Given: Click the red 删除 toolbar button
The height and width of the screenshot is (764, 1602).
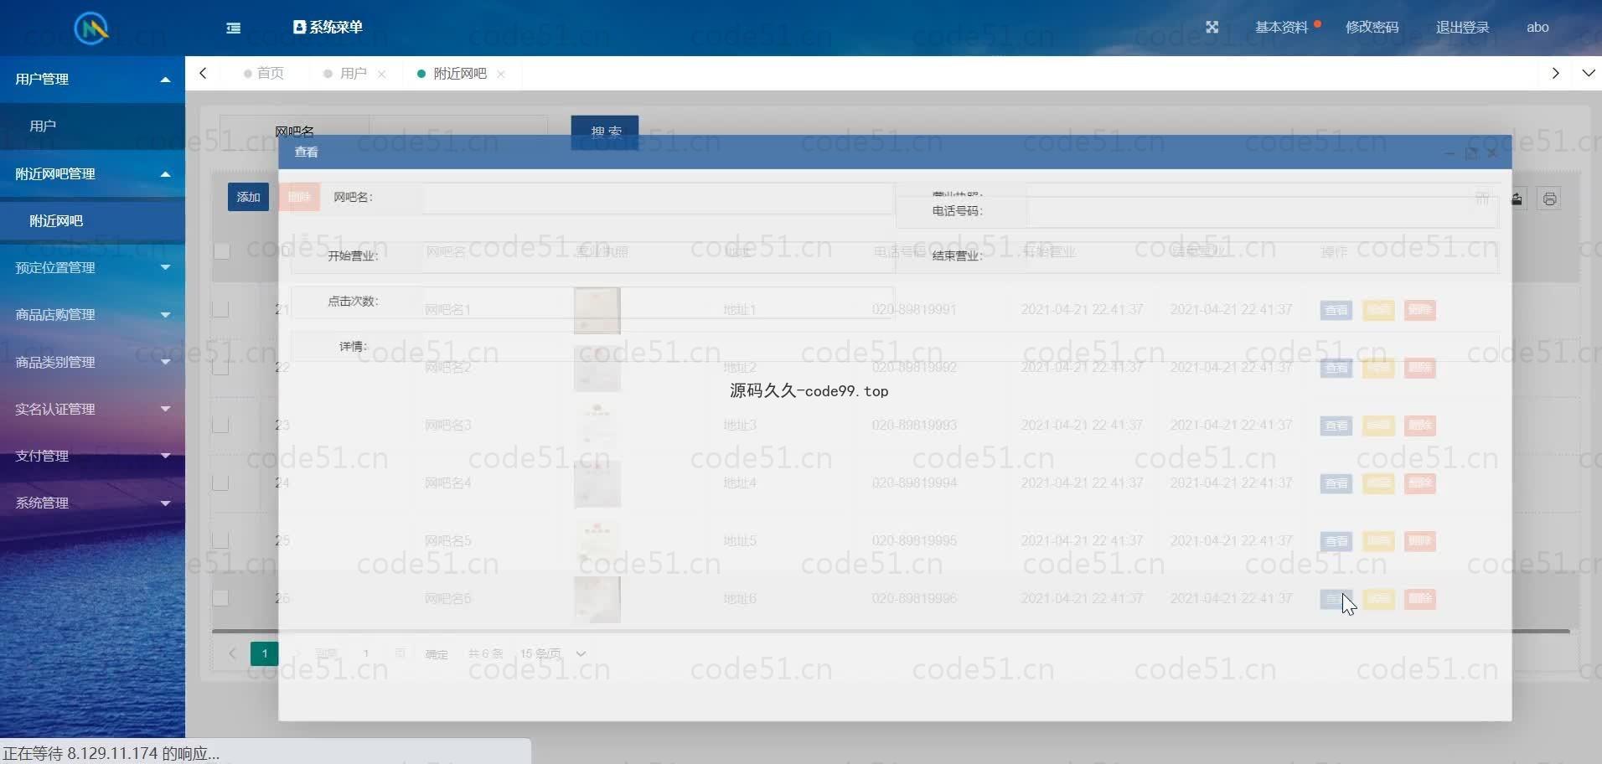Looking at the screenshot, I should click(299, 197).
